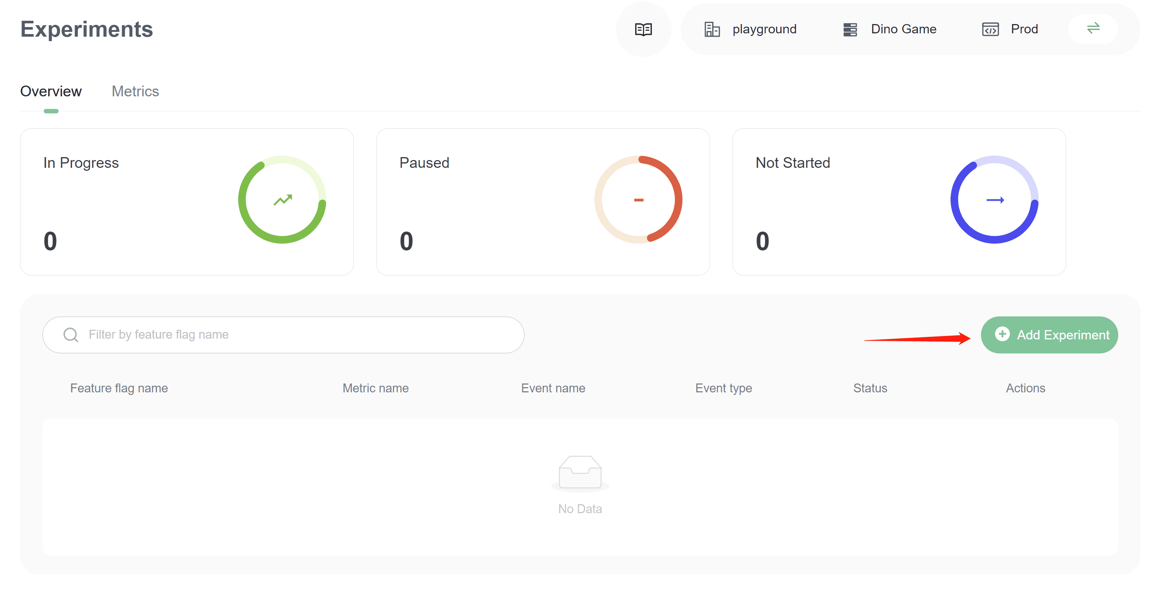Viewport: 1175px width, 608px height.
Task: Click the green swap arrows icon
Action: pos(1093,29)
